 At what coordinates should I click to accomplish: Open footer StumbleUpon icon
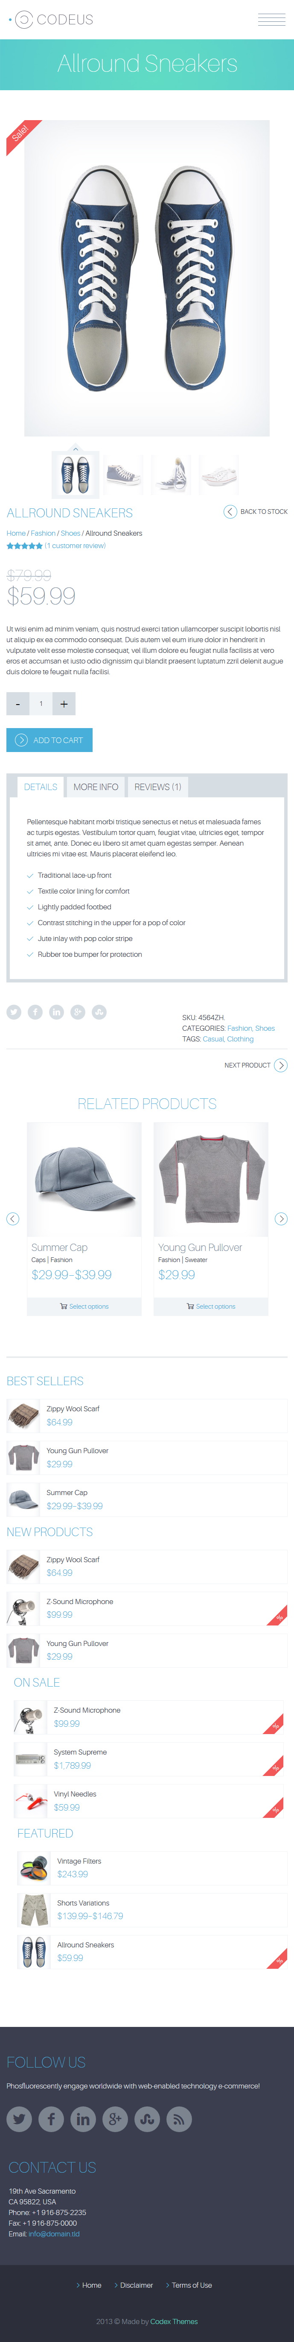pos(147,2119)
